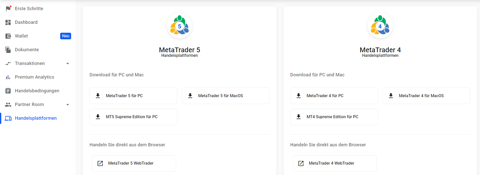Click the Handelsbedingungen clipboard icon

coord(8,91)
